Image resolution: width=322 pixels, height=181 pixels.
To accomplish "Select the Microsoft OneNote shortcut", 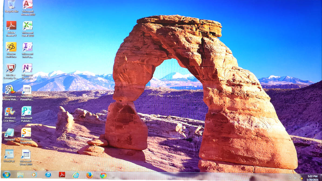I will (27, 71).
